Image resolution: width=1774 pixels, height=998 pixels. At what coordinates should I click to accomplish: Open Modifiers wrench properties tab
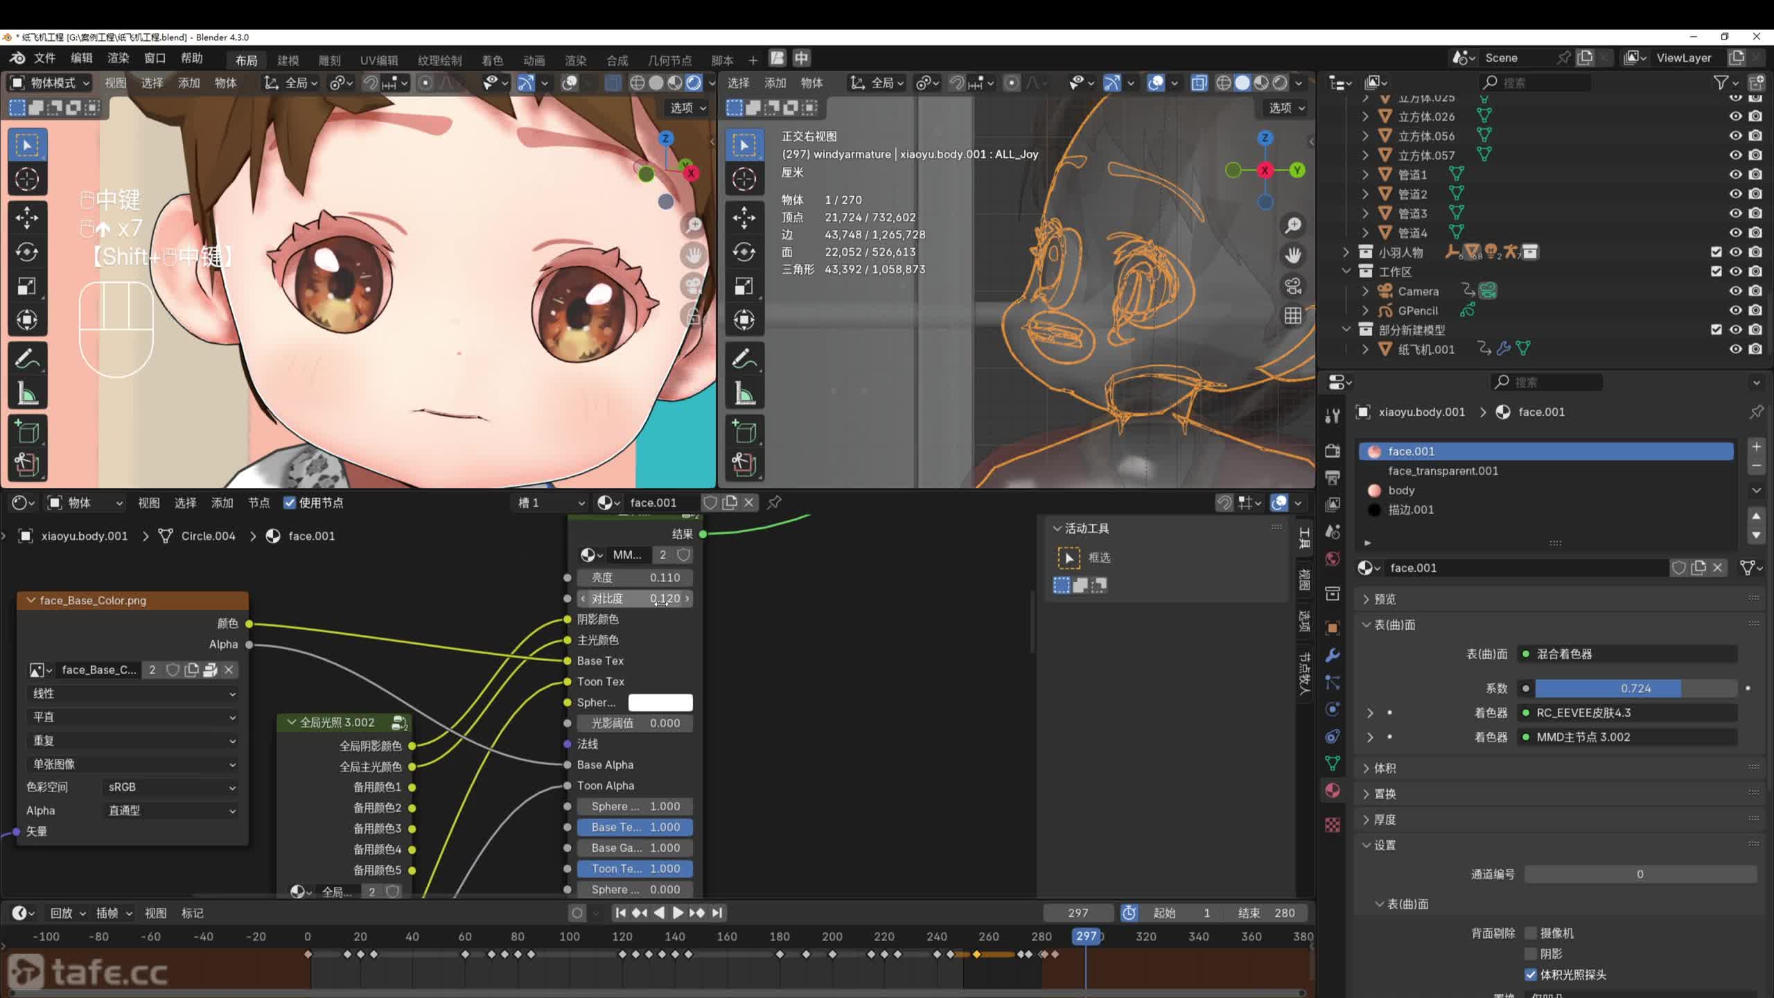(x=1332, y=655)
